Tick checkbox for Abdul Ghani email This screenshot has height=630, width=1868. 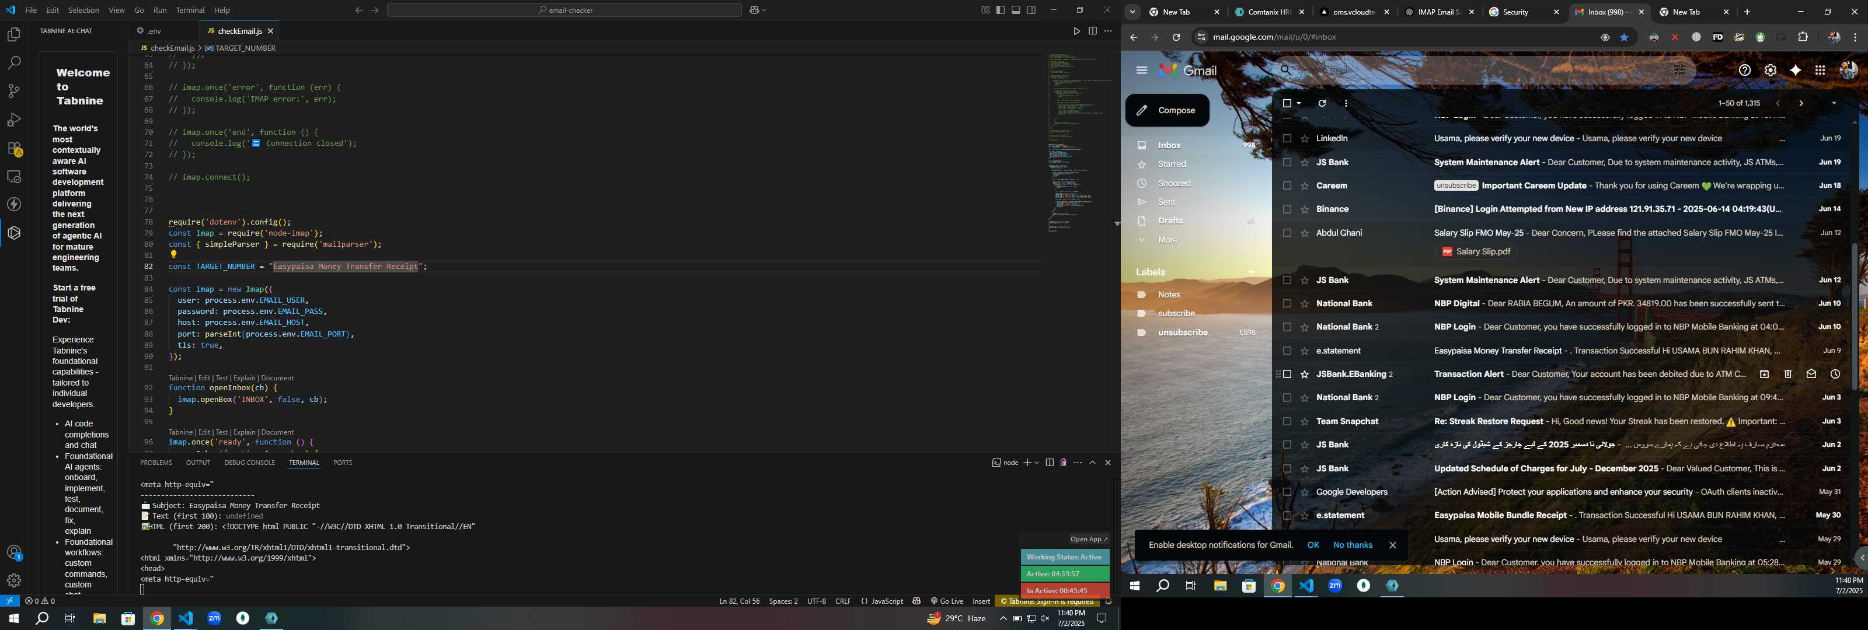point(1287,233)
